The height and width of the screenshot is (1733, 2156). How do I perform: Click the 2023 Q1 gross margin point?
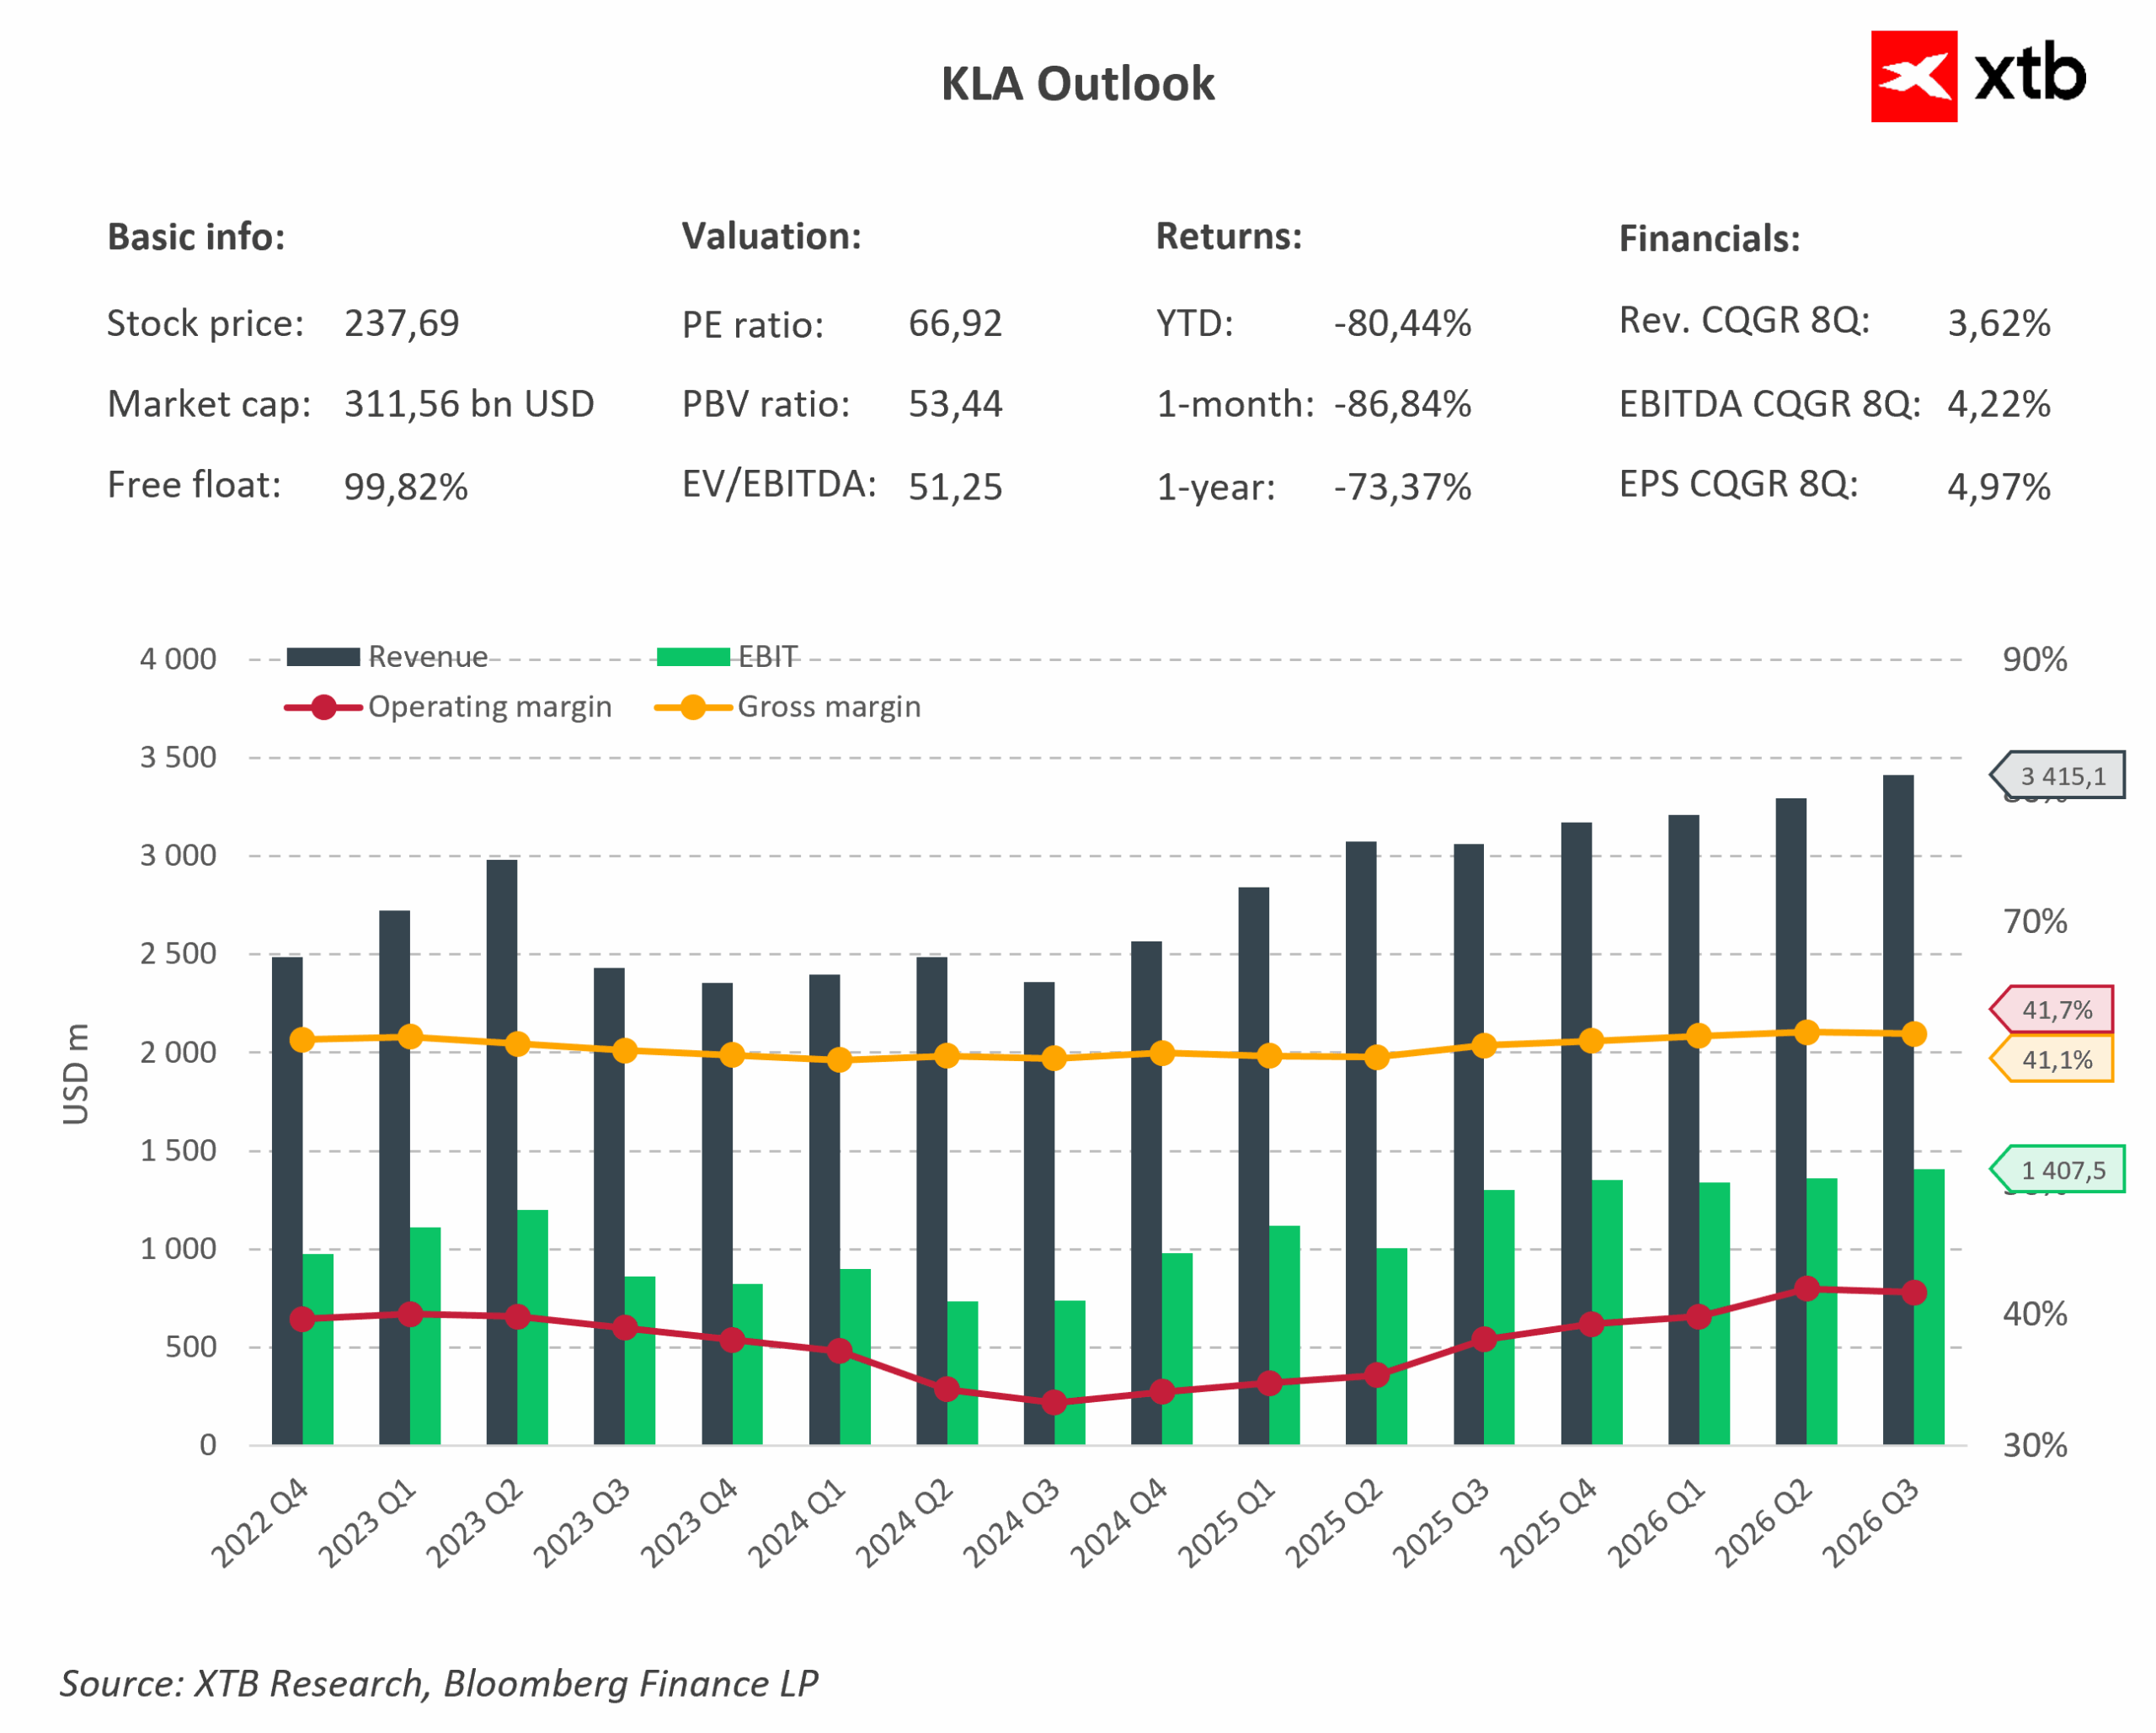(x=410, y=1037)
